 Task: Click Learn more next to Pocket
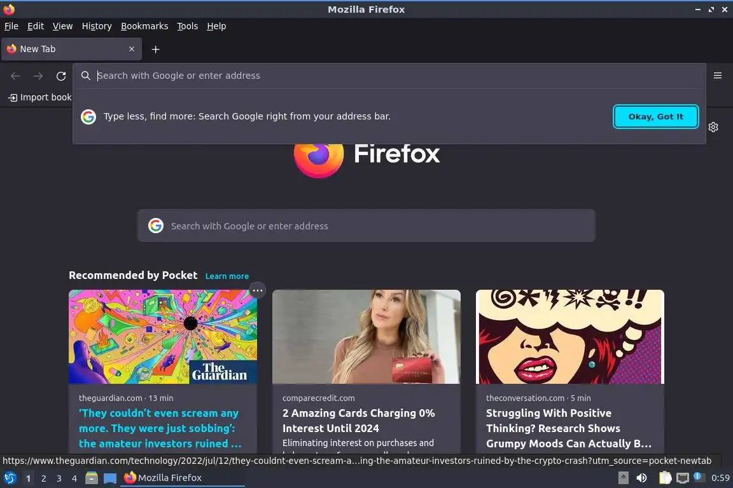tap(227, 276)
